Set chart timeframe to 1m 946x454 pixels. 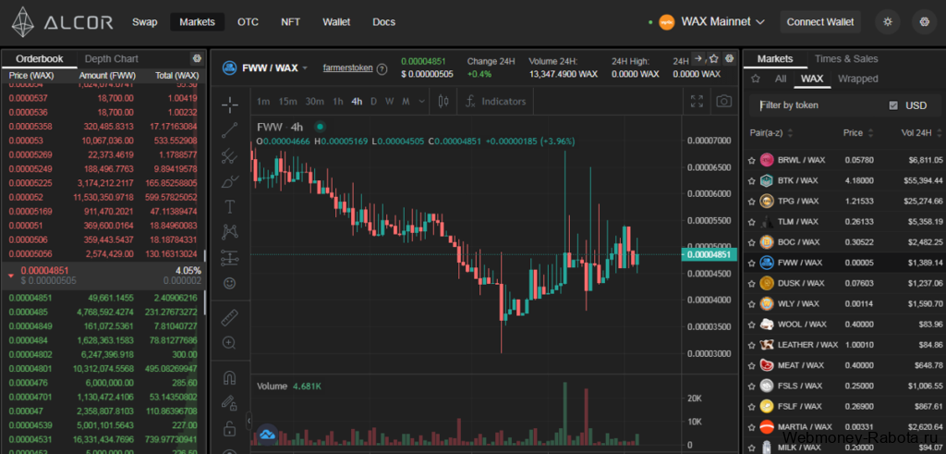click(263, 102)
